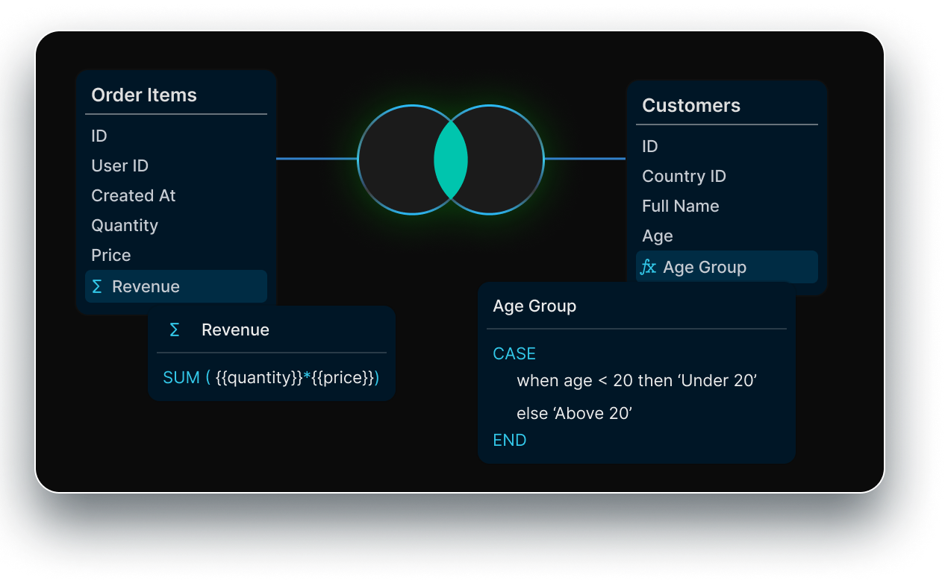Image resolution: width=945 pixels, height=583 pixels.
Task: Pick the Quantity field in Order Items
Action: click(125, 225)
